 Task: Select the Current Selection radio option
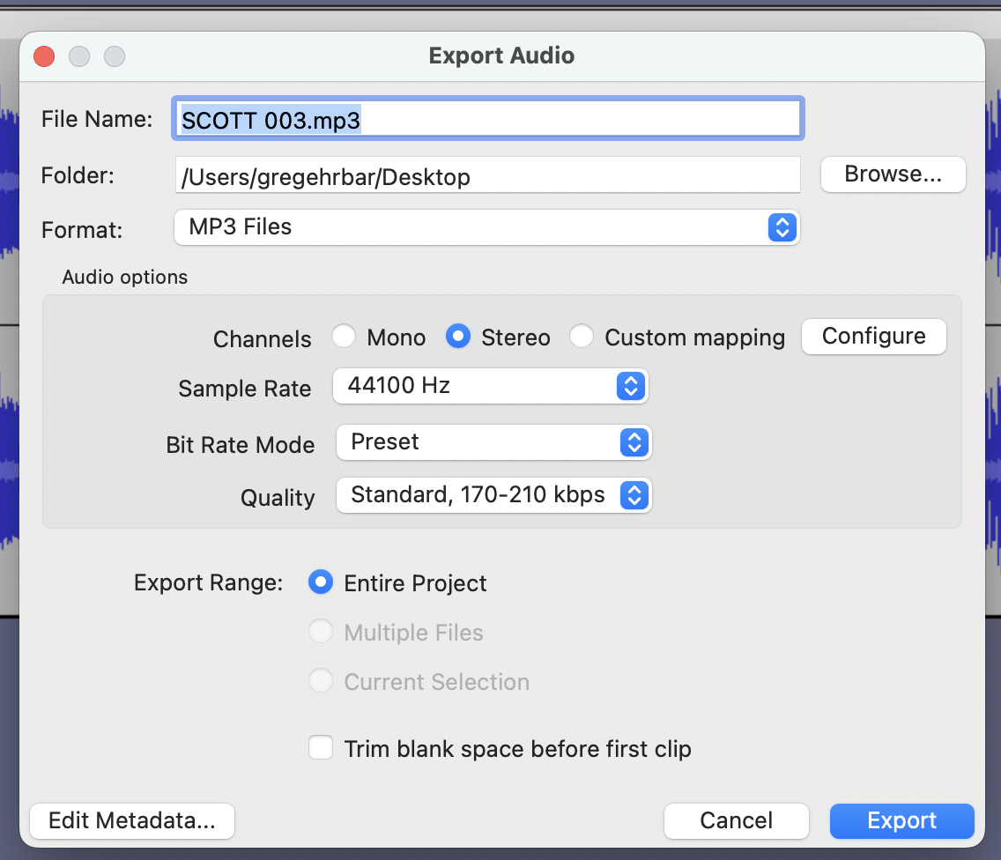(x=321, y=680)
